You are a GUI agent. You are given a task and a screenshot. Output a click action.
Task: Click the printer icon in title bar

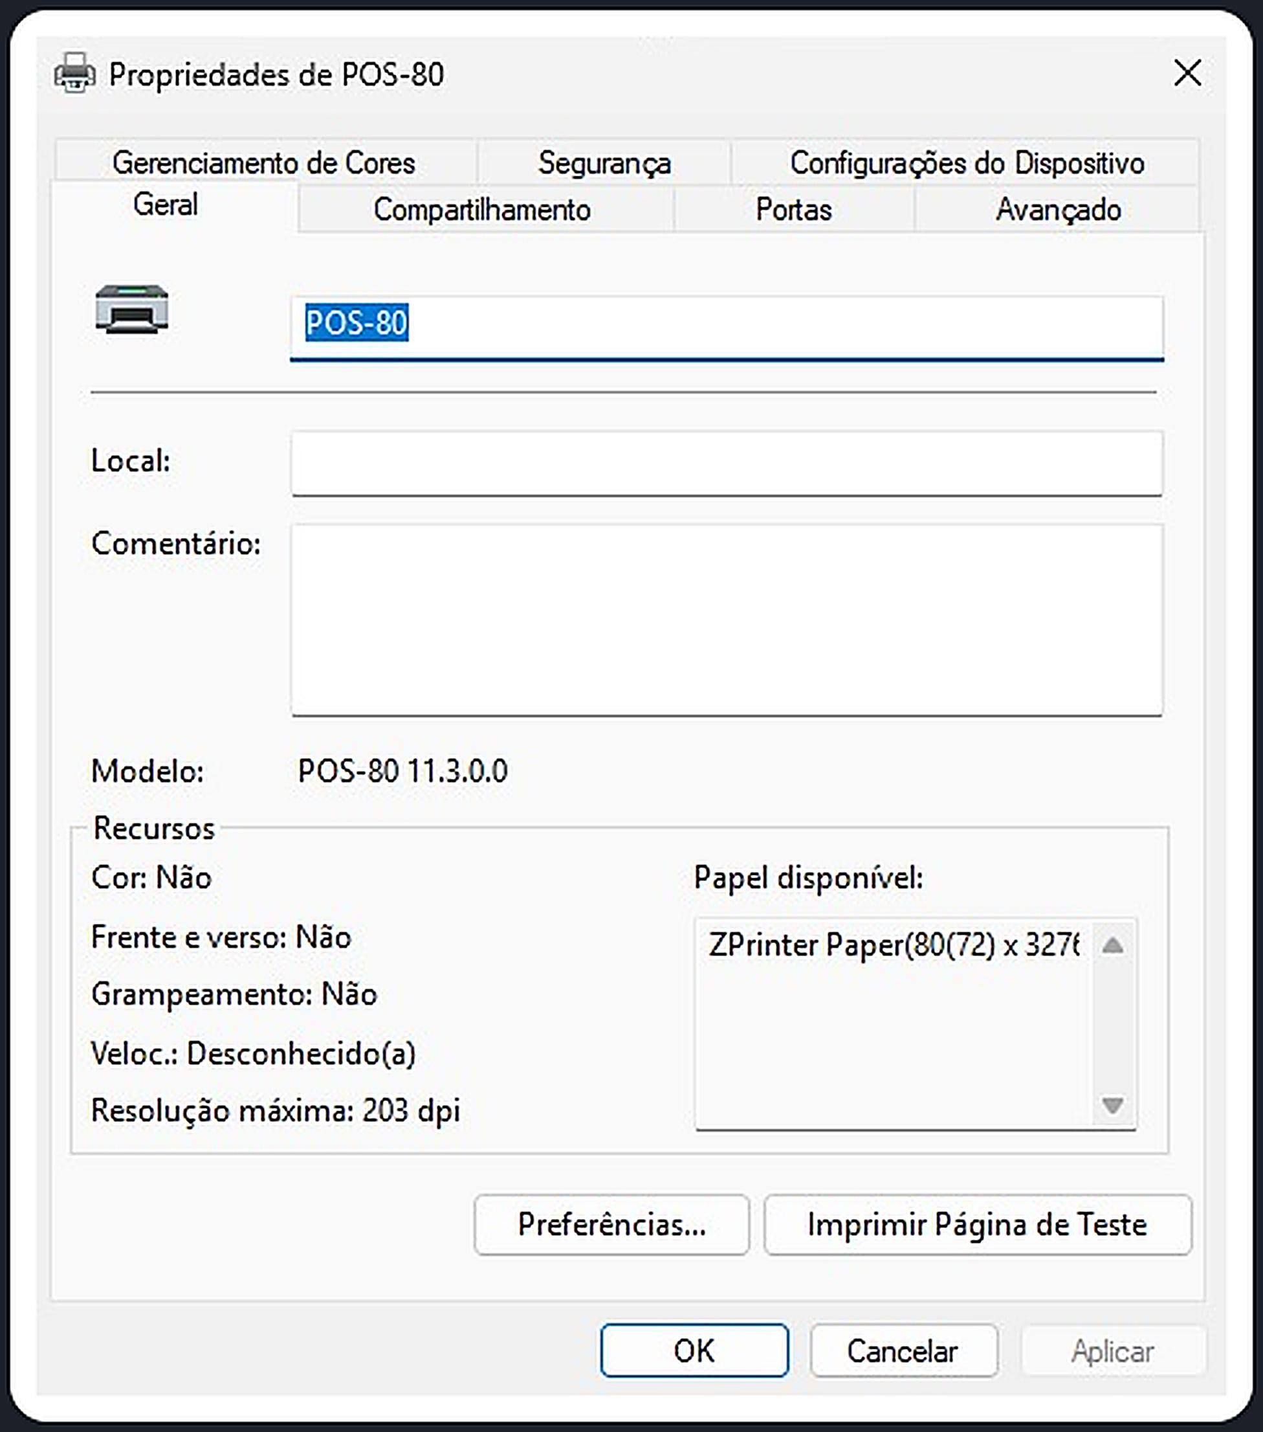[x=75, y=73]
